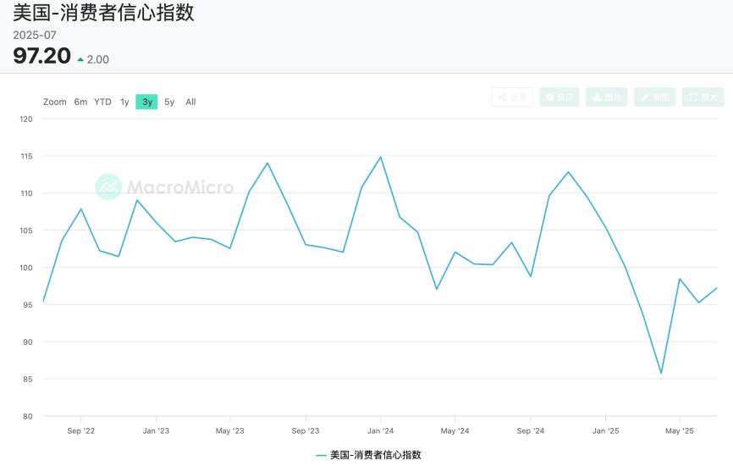Click the Jan '24 peak on the line
Screen dimensions: 733x472
click(381, 157)
